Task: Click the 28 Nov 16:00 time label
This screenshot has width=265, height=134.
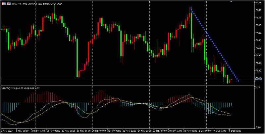Action: (175, 131)
